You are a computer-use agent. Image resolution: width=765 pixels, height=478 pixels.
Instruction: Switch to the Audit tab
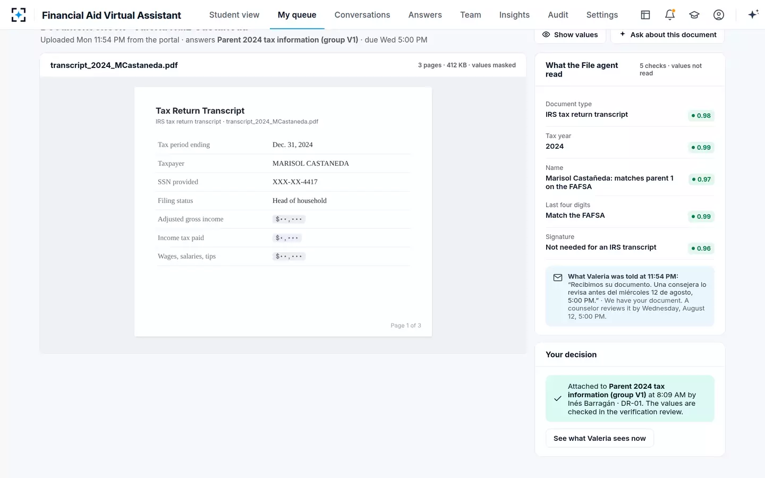click(x=558, y=15)
